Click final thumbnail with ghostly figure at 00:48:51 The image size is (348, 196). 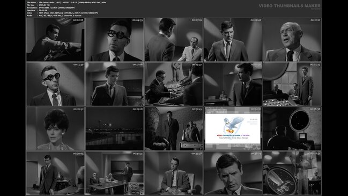292,173
